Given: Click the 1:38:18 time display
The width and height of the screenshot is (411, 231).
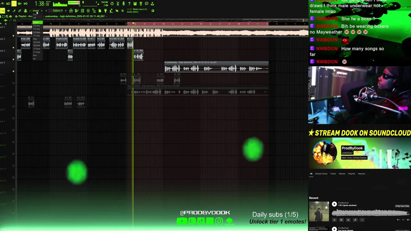Looking at the screenshot, I should click(42, 4).
